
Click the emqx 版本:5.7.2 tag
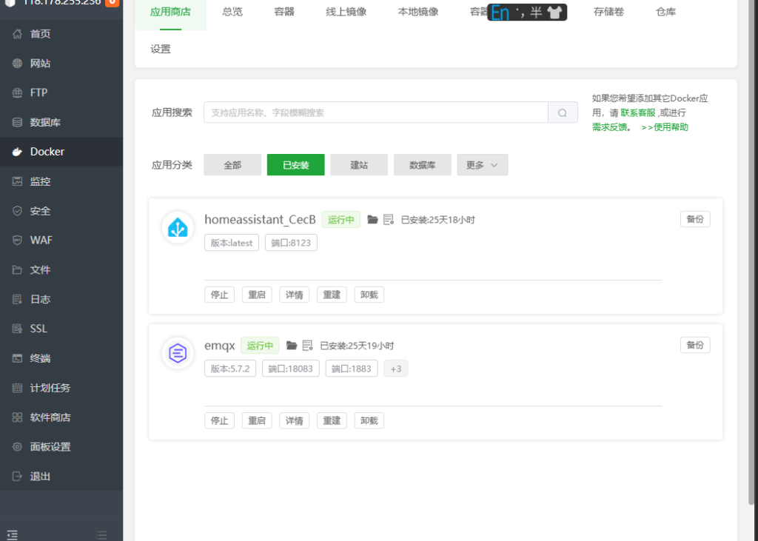230,369
